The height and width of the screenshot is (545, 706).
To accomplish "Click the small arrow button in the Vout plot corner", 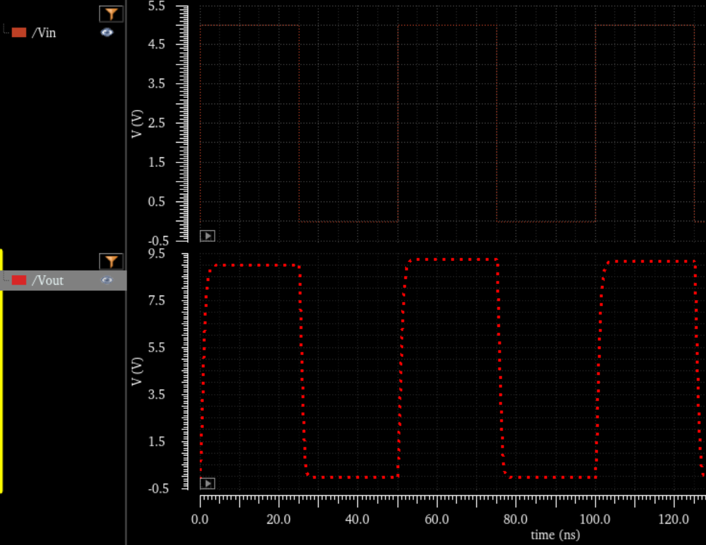I will [x=207, y=484].
